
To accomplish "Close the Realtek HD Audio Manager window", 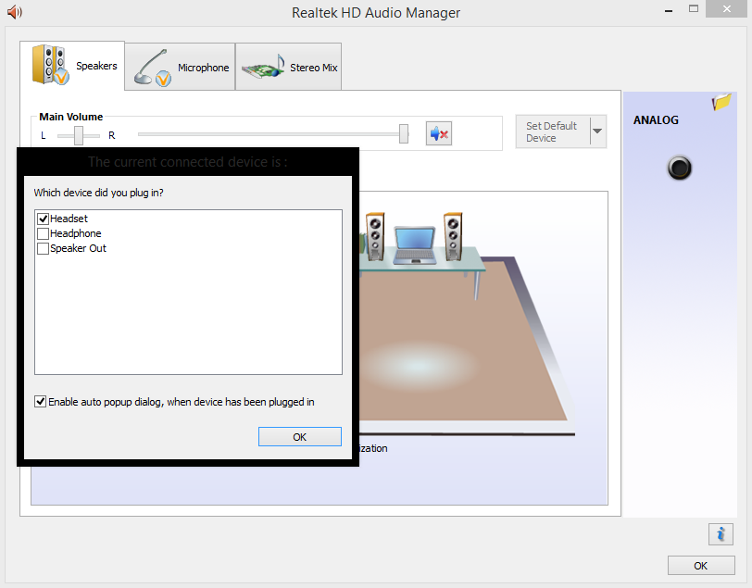I will tap(727, 9).
